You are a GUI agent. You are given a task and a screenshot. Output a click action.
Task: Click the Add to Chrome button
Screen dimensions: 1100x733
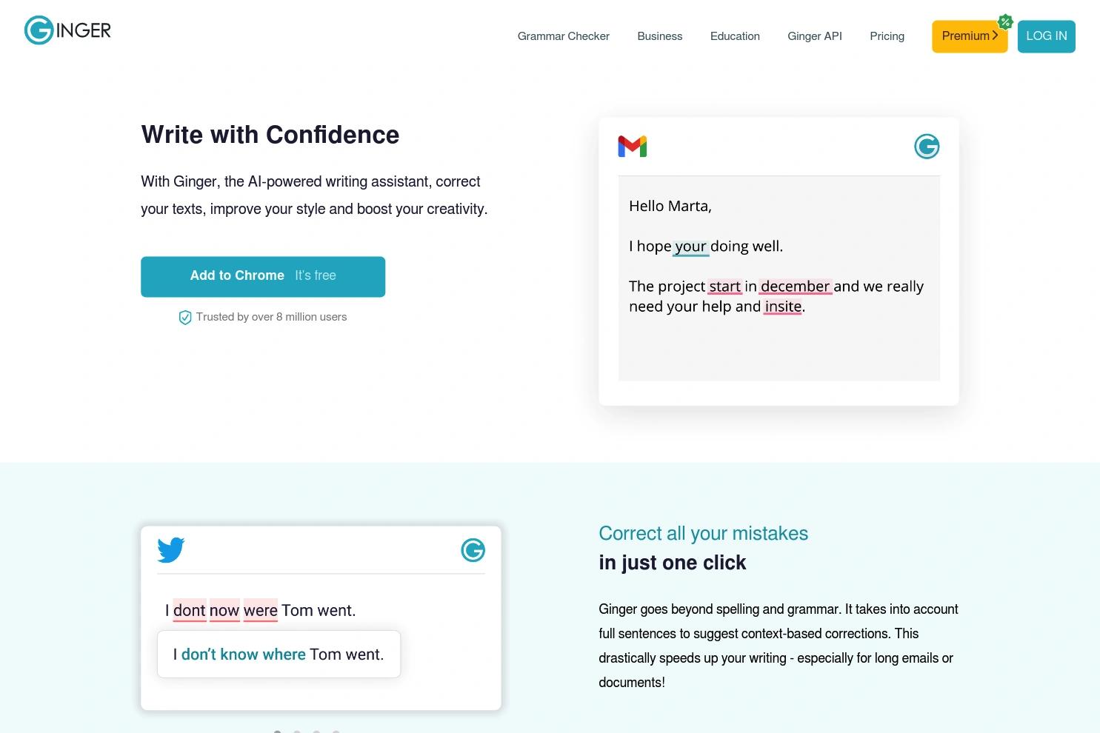pyautogui.click(x=263, y=276)
